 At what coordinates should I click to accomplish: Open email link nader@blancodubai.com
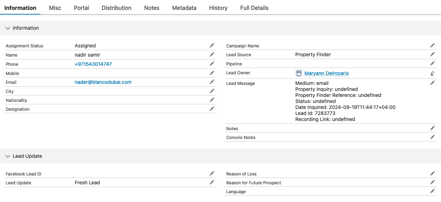point(103,82)
